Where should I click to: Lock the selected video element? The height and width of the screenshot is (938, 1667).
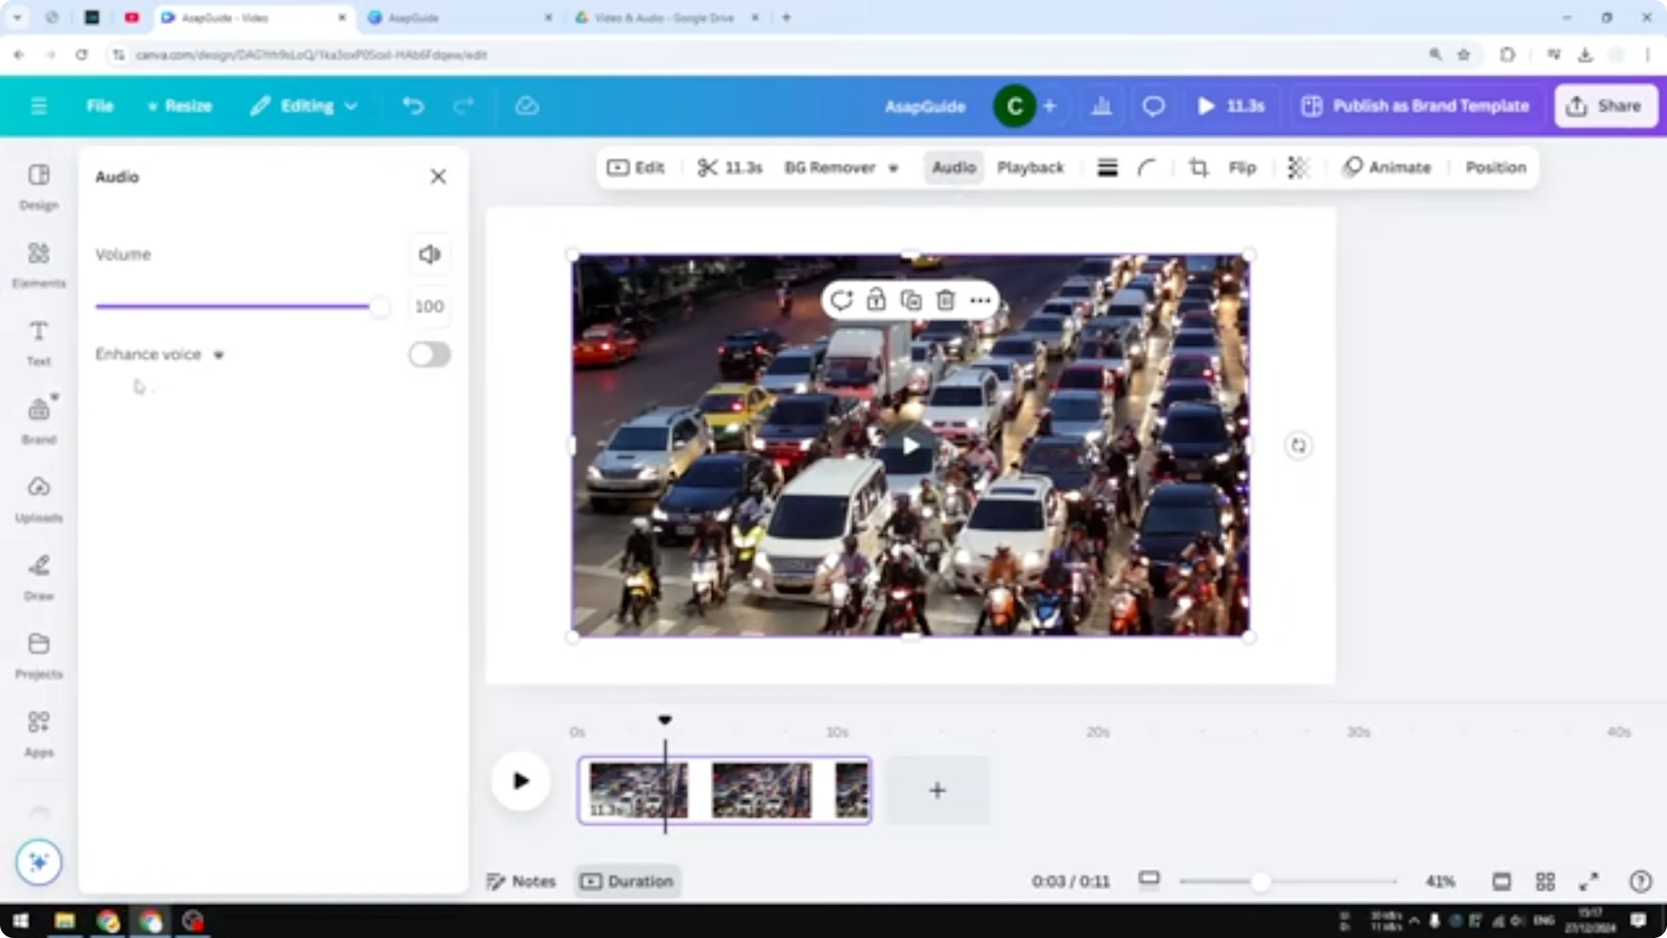[876, 300]
